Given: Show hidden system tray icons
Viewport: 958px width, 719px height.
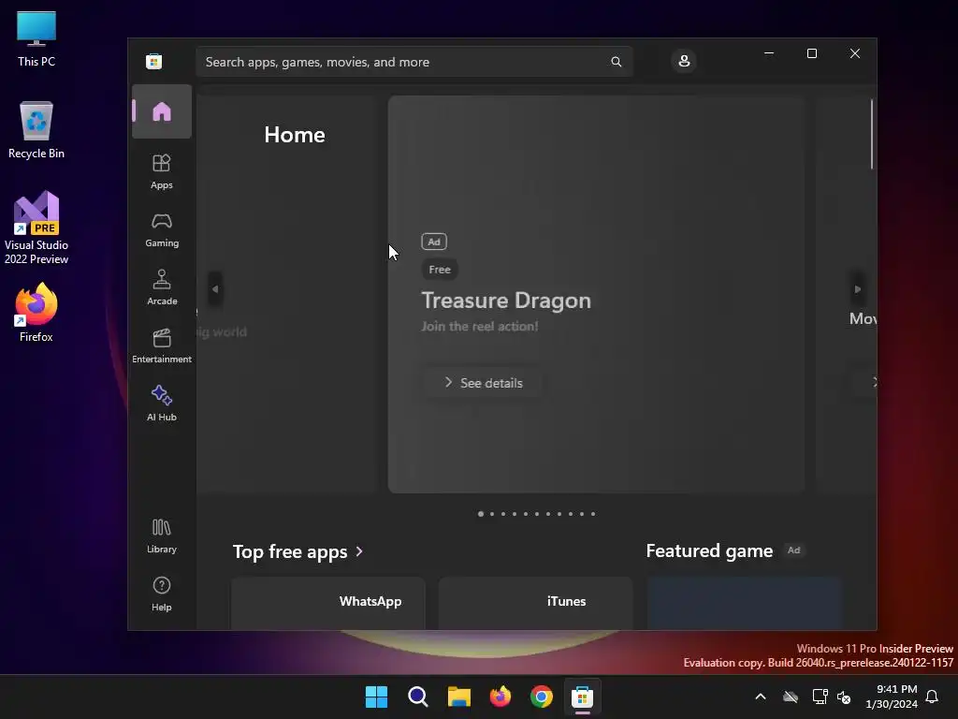Looking at the screenshot, I should [761, 697].
